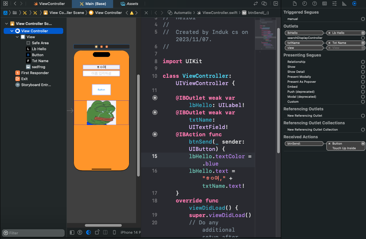Select Lb Hello label in outline

pyautogui.click(x=36, y=49)
